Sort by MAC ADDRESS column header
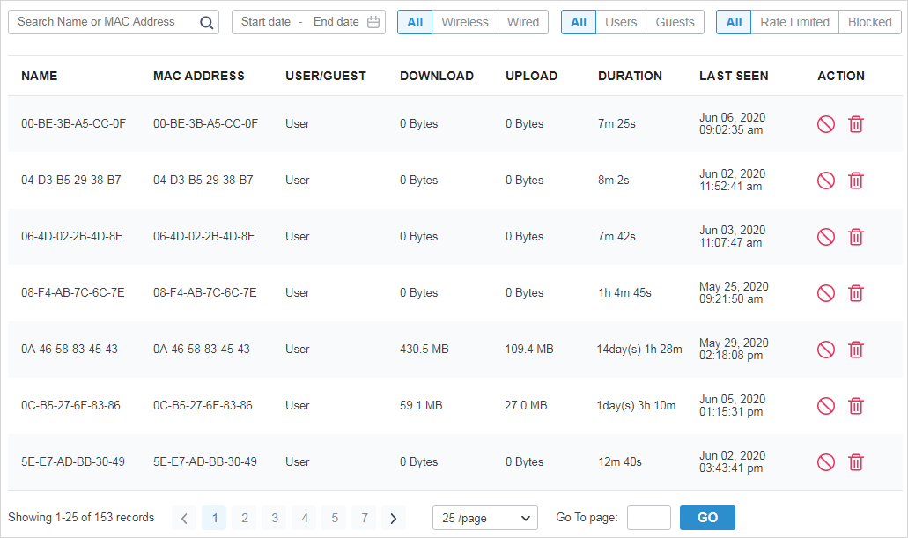908x538 pixels. pyautogui.click(x=199, y=76)
